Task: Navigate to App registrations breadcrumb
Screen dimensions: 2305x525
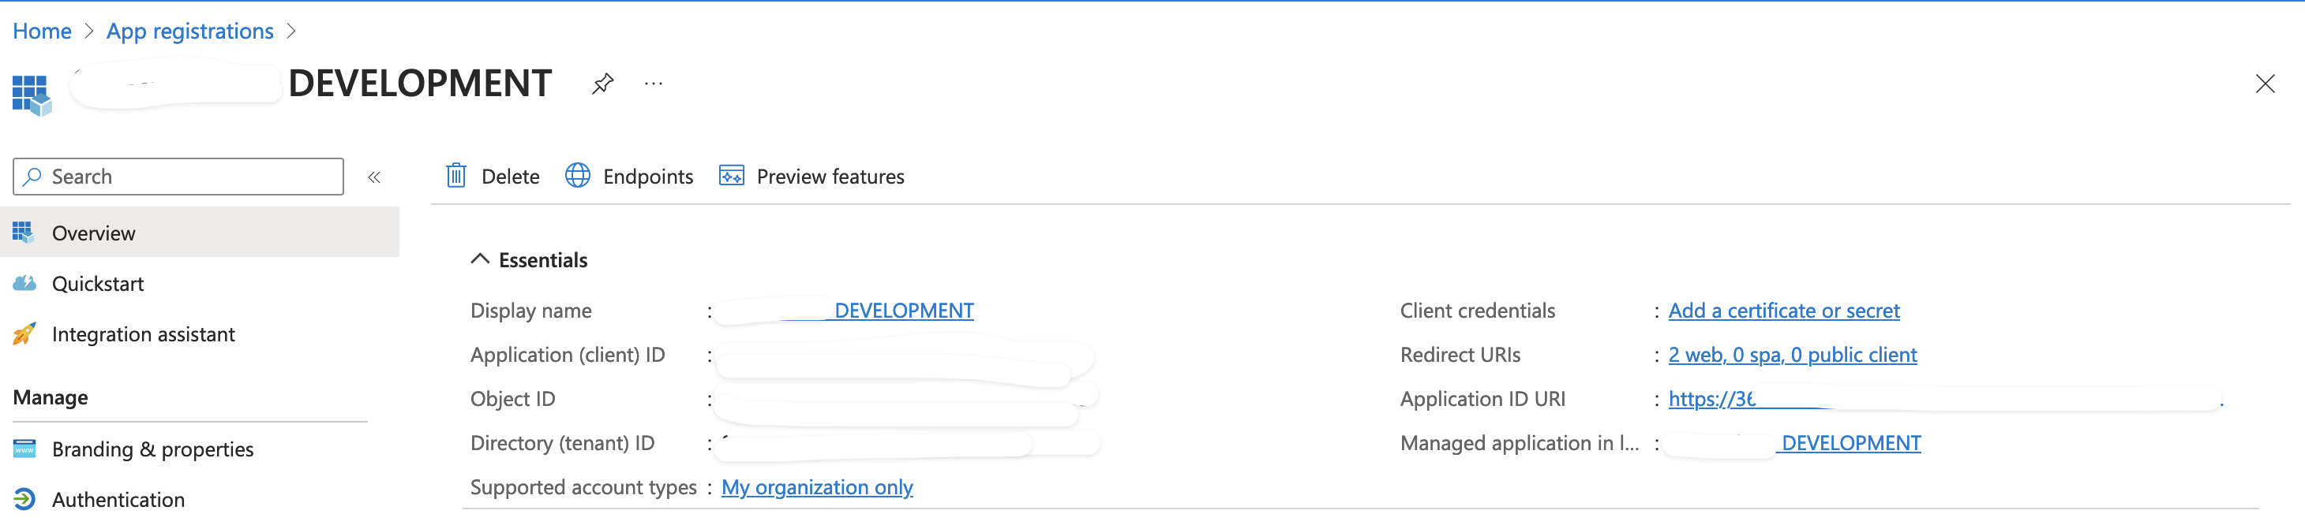Action: [189, 31]
